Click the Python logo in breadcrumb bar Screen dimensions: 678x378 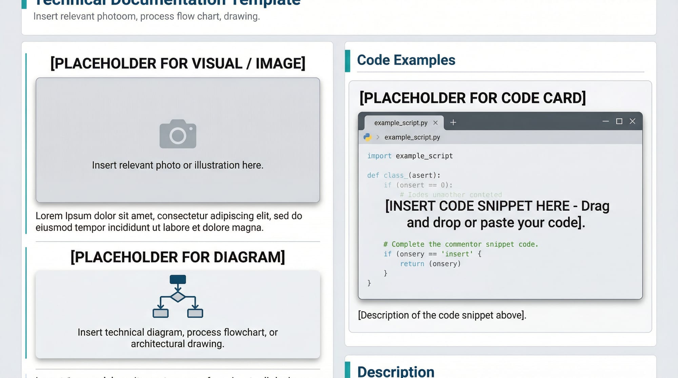click(367, 137)
